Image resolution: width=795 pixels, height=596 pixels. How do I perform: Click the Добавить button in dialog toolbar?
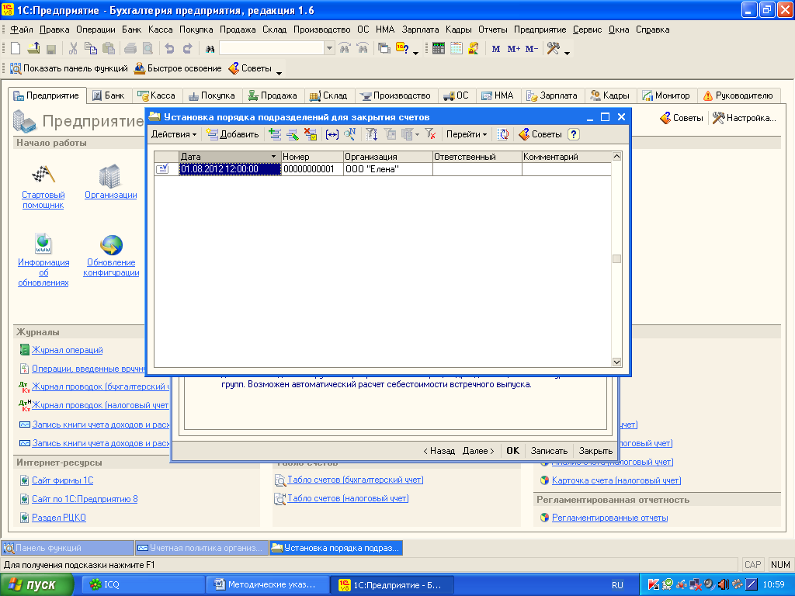tap(233, 134)
